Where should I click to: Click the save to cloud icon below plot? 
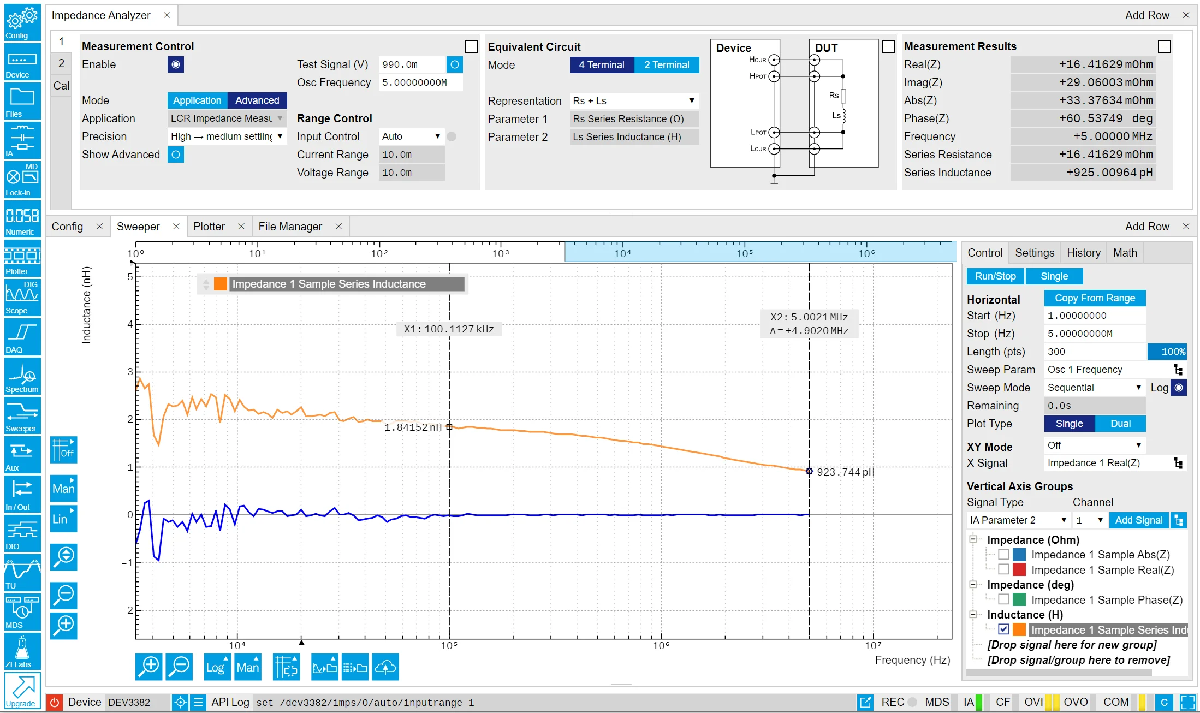point(385,667)
